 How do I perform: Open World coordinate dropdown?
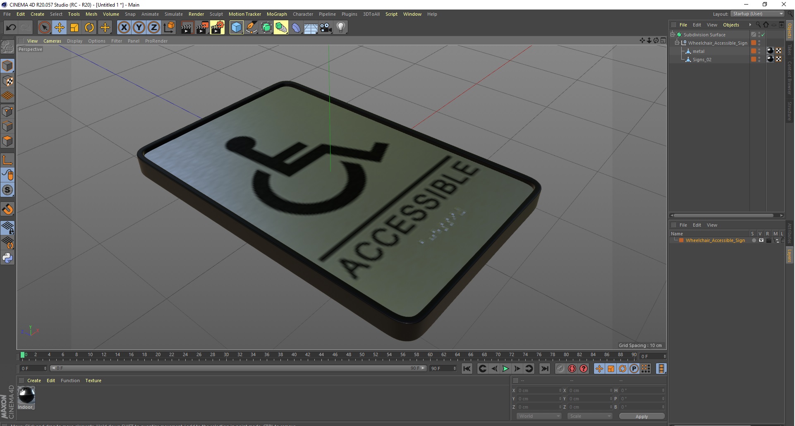[539, 416]
